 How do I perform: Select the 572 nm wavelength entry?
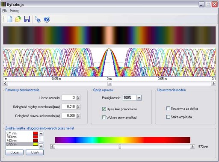pos(22,144)
